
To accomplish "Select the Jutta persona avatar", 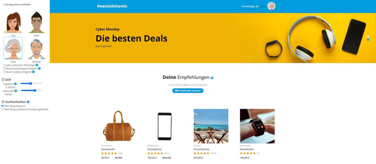I will pos(13,48).
